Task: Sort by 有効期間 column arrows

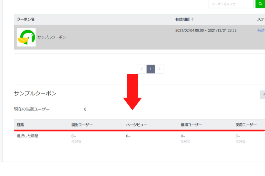Action: point(192,19)
